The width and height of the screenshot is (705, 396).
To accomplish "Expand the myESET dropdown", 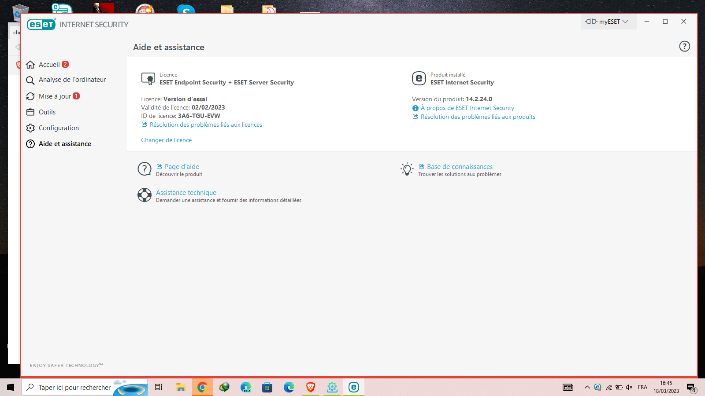I will [x=609, y=22].
